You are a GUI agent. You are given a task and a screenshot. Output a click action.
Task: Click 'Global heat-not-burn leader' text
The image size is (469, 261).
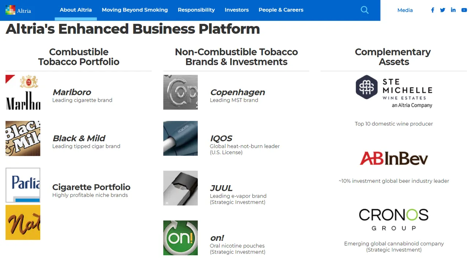click(245, 146)
